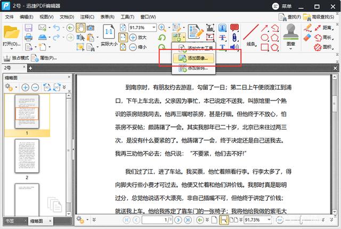The width and height of the screenshot is (341, 229).
Task: Select the pentagon polygon tool
Action: pos(275,38)
